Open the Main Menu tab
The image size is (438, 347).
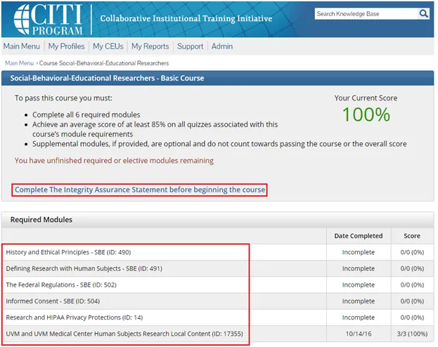pyautogui.click(x=22, y=46)
